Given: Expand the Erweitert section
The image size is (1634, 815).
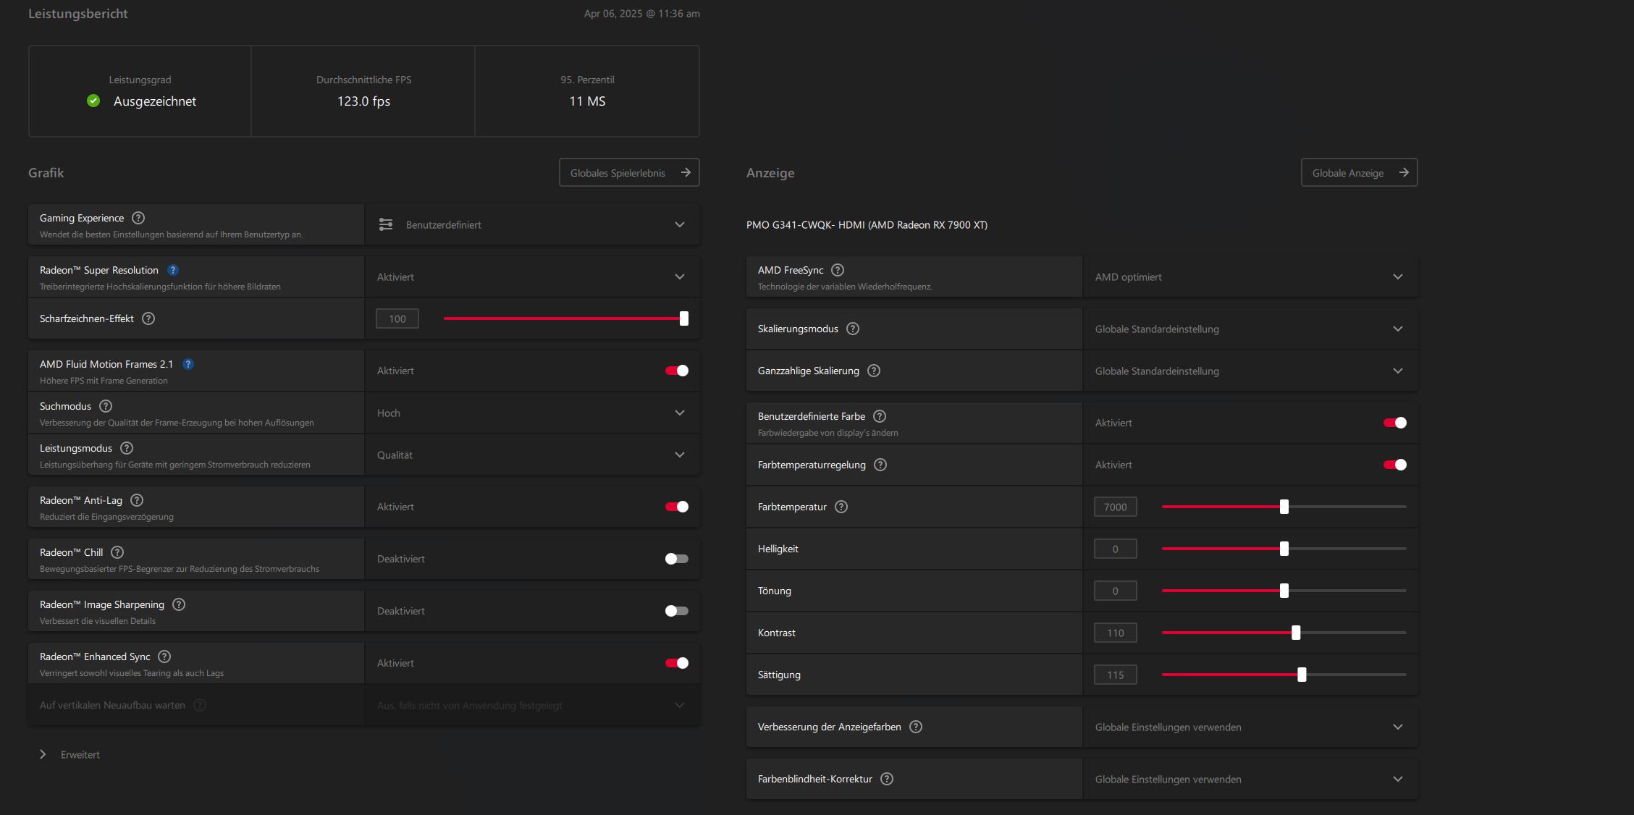Looking at the screenshot, I should coord(71,754).
